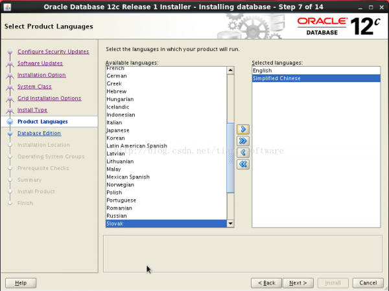The width and height of the screenshot is (389, 291).
Task: Click the Help button
Action: (x=21, y=283)
